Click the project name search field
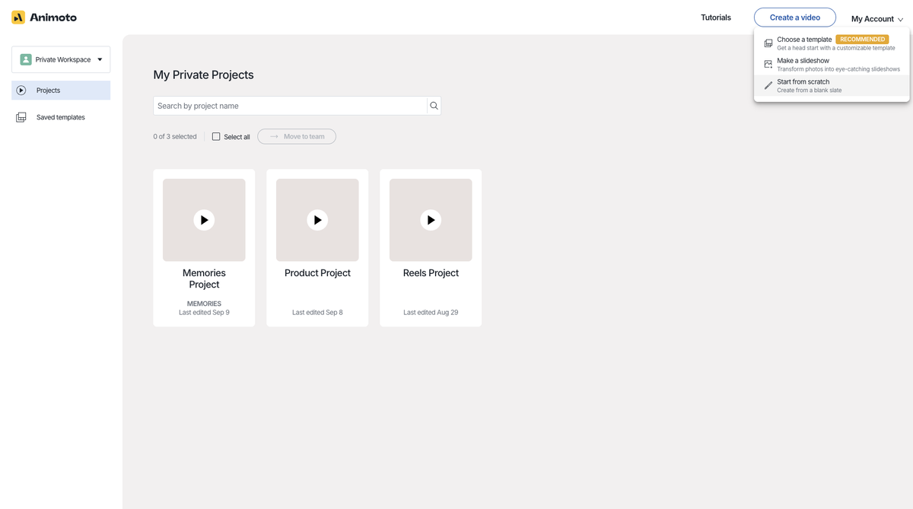Viewport: 913px width, 509px height. [289, 105]
